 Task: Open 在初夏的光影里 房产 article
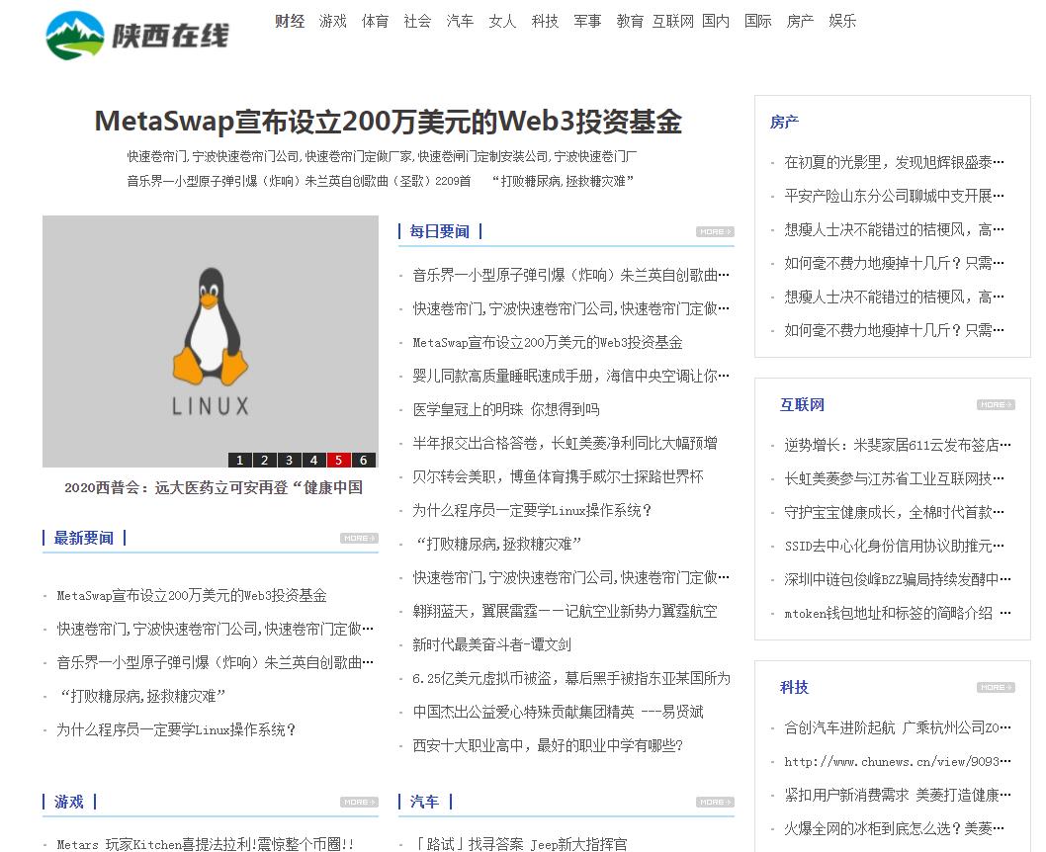tap(894, 163)
